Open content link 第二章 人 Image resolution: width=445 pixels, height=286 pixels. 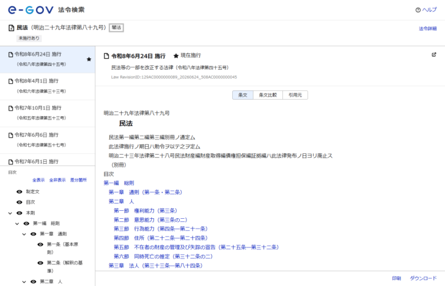tap(121, 202)
